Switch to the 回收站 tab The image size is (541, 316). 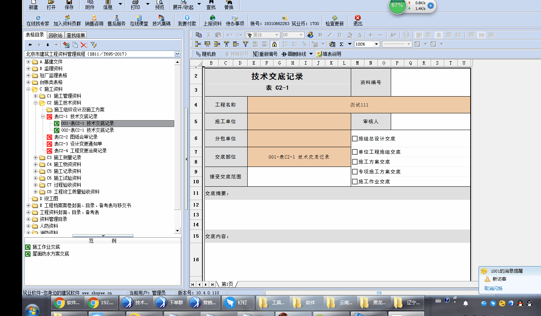(x=56, y=35)
